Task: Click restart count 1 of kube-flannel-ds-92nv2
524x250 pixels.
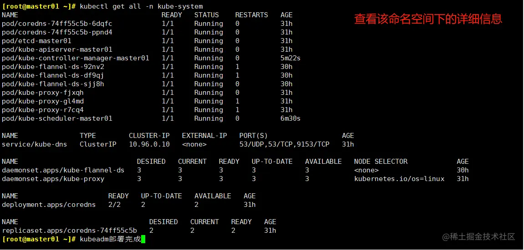Action: point(237,67)
